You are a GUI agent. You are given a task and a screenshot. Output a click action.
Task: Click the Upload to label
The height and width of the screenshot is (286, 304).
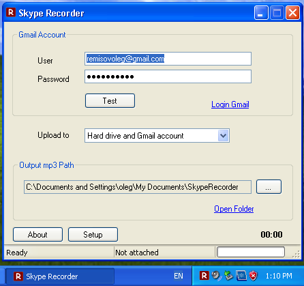tap(53, 135)
